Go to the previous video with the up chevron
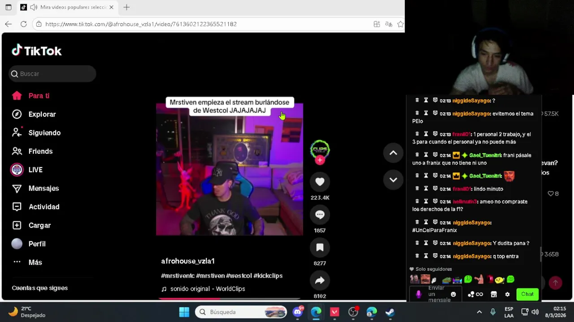Viewport: 574px width, 322px height. pos(393,153)
